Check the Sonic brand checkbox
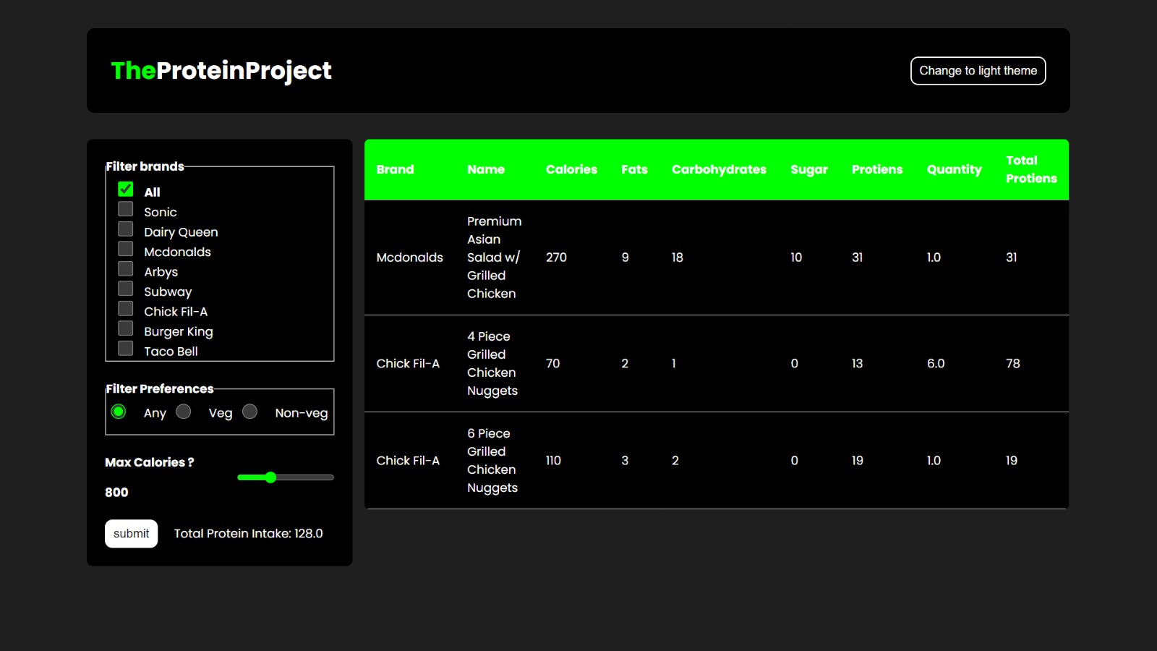This screenshot has height=651, width=1157. point(126,209)
